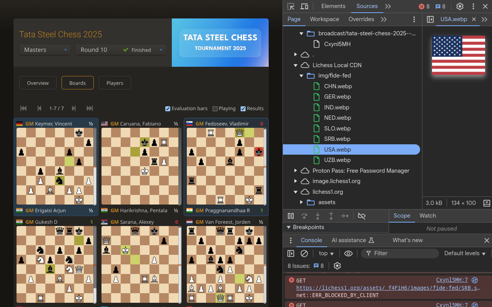This screenshot has width=492, height=307.
Task: Open Sources navigator three-dot menu
Action: coord(414,19)
